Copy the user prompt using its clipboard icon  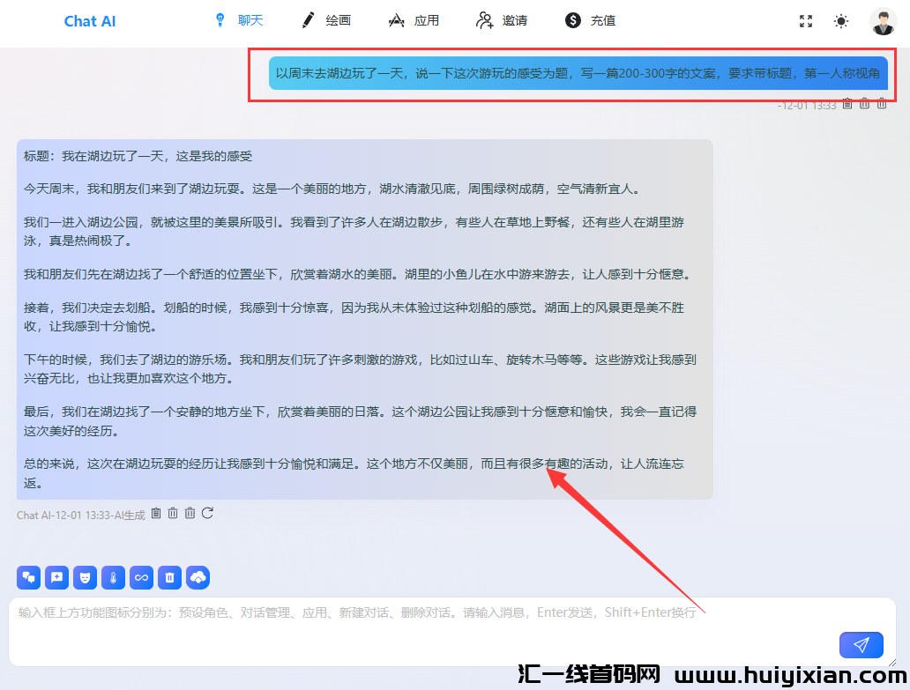pos(847,104)
